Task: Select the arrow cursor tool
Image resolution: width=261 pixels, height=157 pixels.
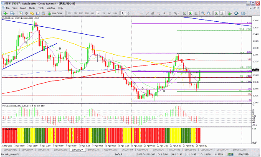Action: click(123, 13)
